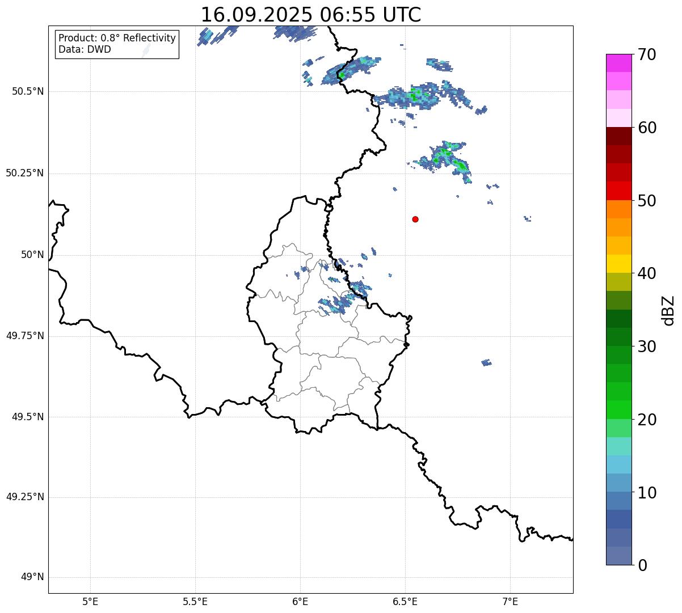Image resolution: width=682 pixels, height=613 pixels.
Task: Click the 50°N latitude label
Action: coord(32,255)
